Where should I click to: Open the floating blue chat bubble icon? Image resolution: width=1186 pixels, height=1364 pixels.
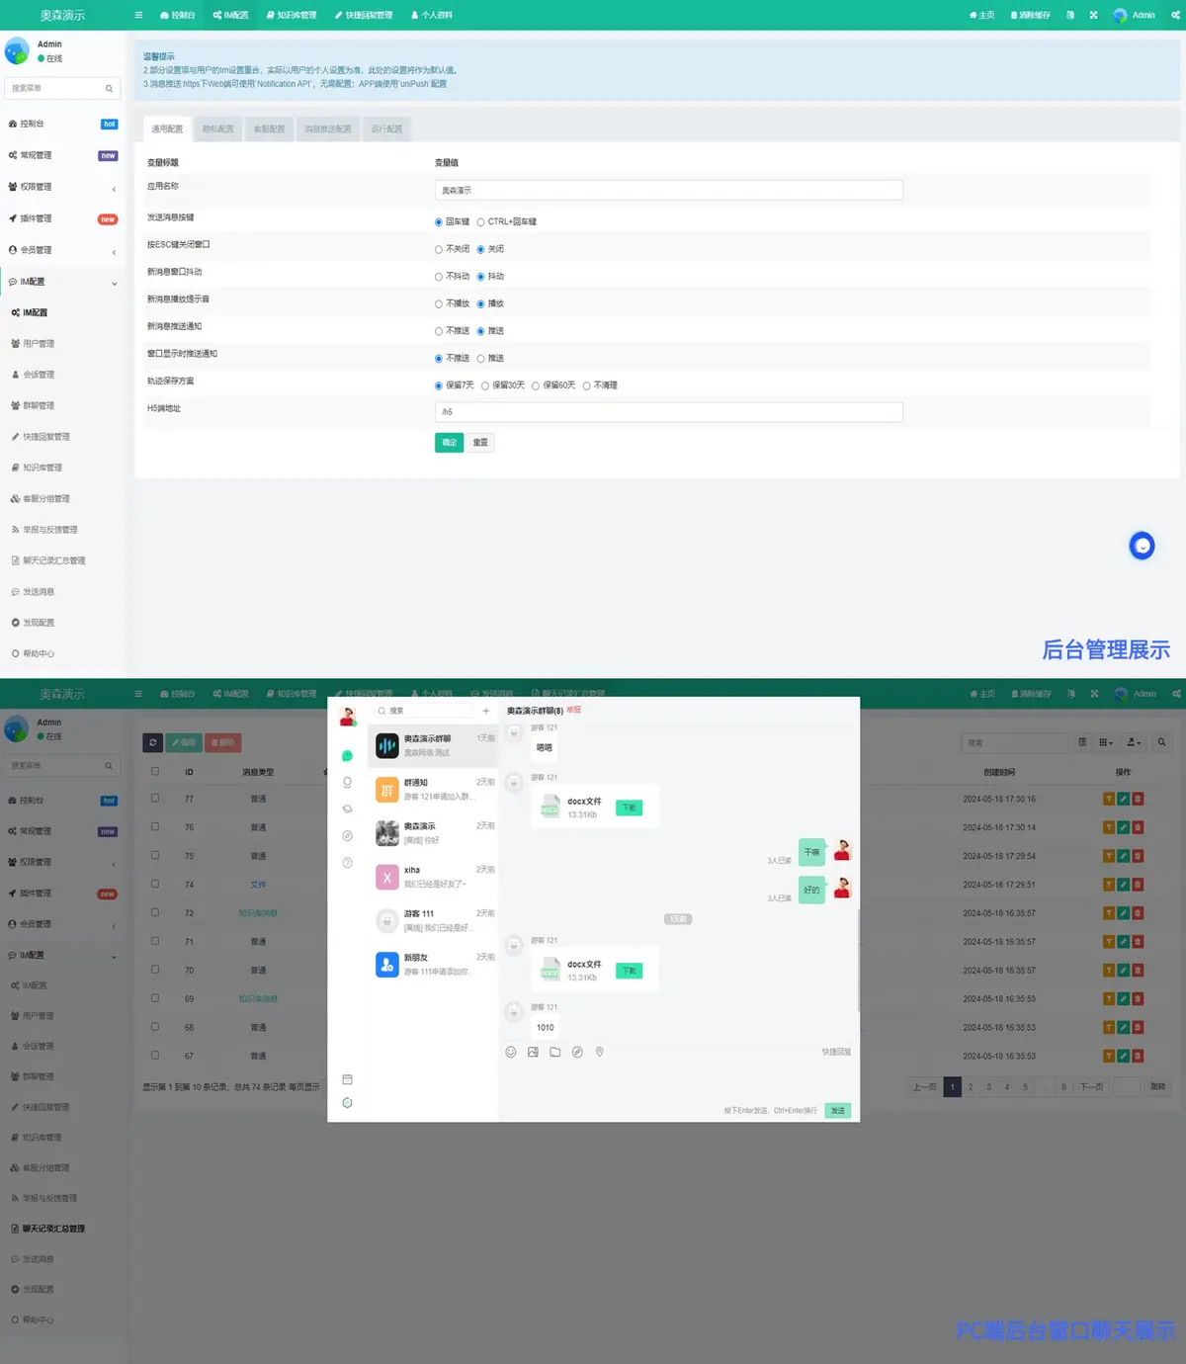(x=1142, y=546)
